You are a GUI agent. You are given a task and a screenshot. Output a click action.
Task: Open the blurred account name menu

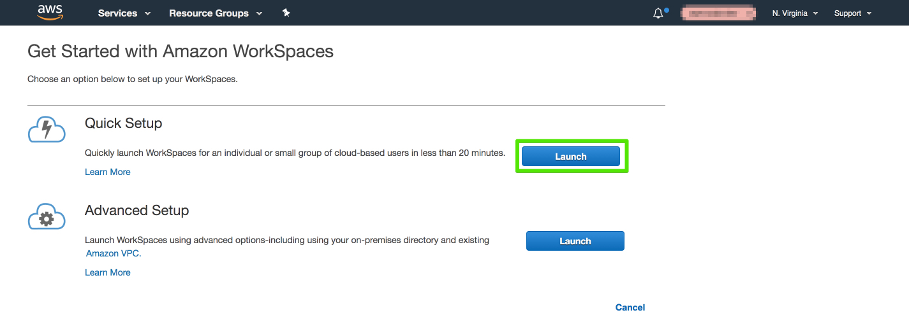[x=718, y=13]
